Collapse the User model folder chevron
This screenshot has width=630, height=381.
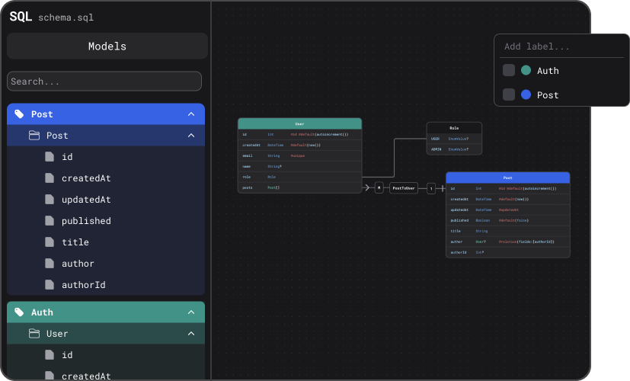[x=191, y=334]
